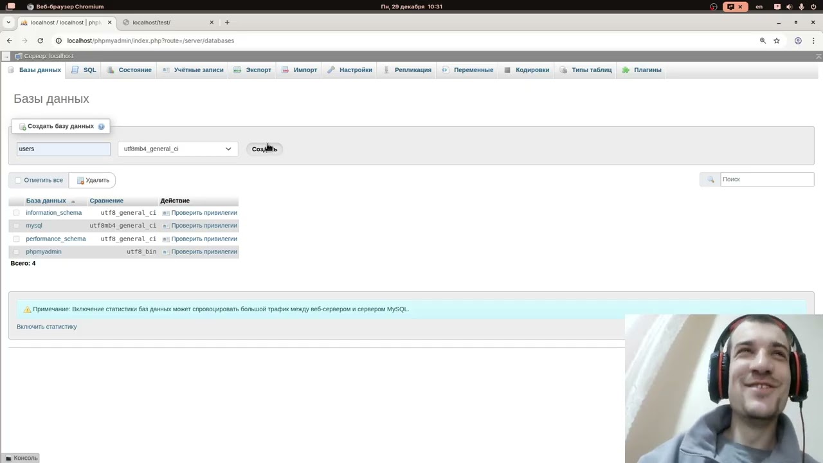Click the microphone icon in the top bar

point(801,6)
